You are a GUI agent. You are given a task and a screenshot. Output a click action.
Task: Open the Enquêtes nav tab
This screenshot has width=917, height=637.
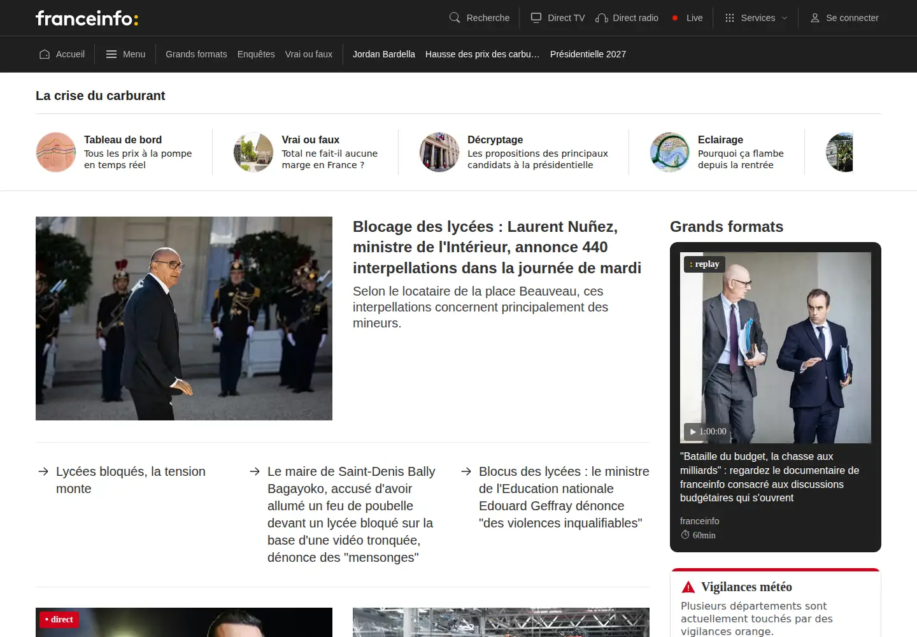click(256, 54)
